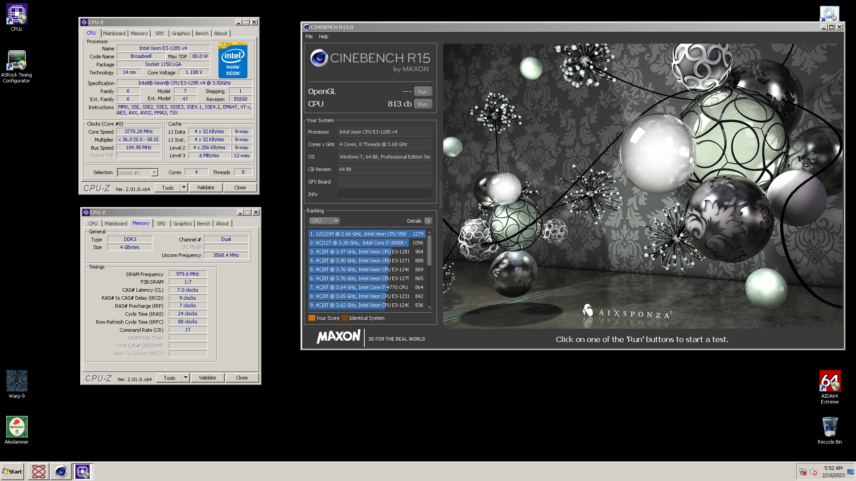856x481 pixels.
Task: Click the Identical System color swatch
Action: click(x=345, y=318)
